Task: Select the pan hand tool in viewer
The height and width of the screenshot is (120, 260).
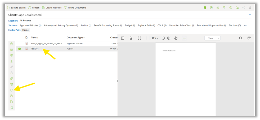Action: pos(176,38)
